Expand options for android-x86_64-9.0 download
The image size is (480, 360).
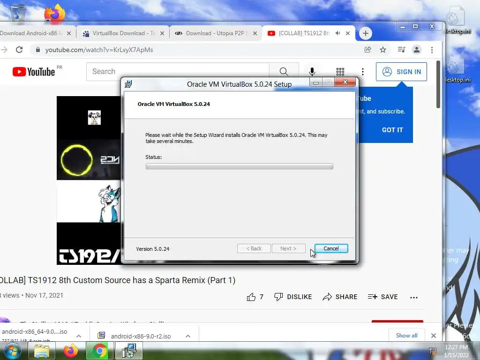coord(79,336)
